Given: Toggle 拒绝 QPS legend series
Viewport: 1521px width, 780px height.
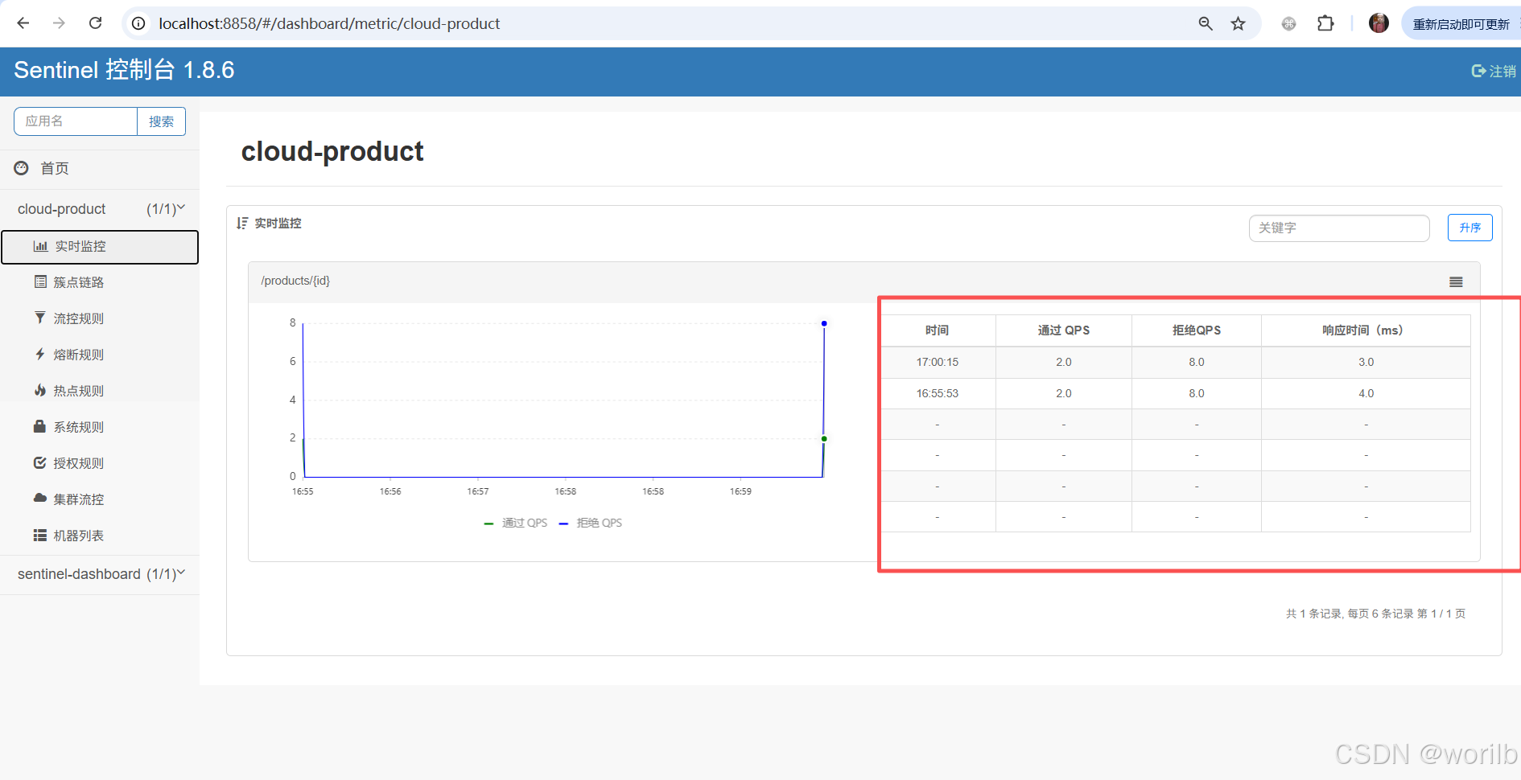Looking at the screenshot, I should coord(591,523).
